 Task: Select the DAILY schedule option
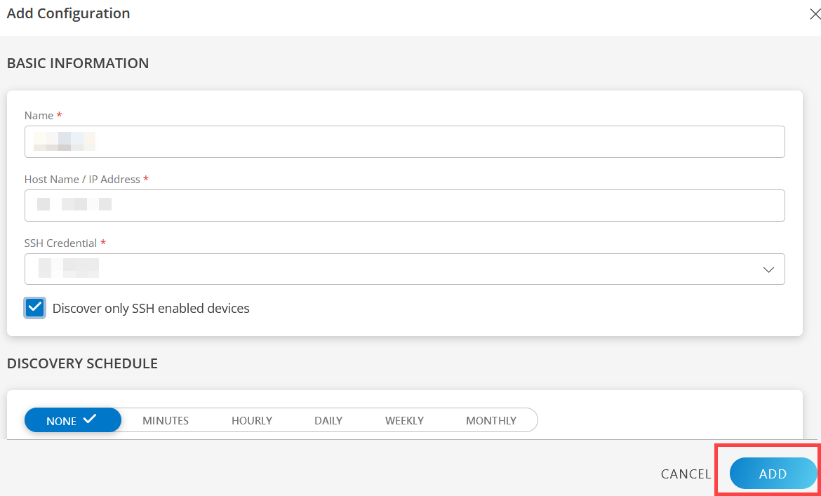tap(328, 420)
